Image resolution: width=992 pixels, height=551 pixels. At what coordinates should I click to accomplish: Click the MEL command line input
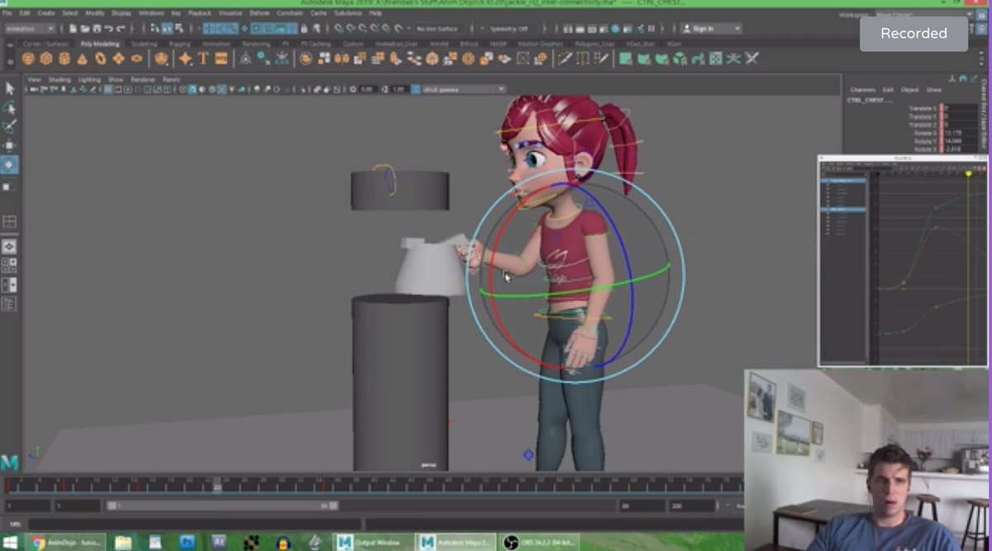(194, 524)
